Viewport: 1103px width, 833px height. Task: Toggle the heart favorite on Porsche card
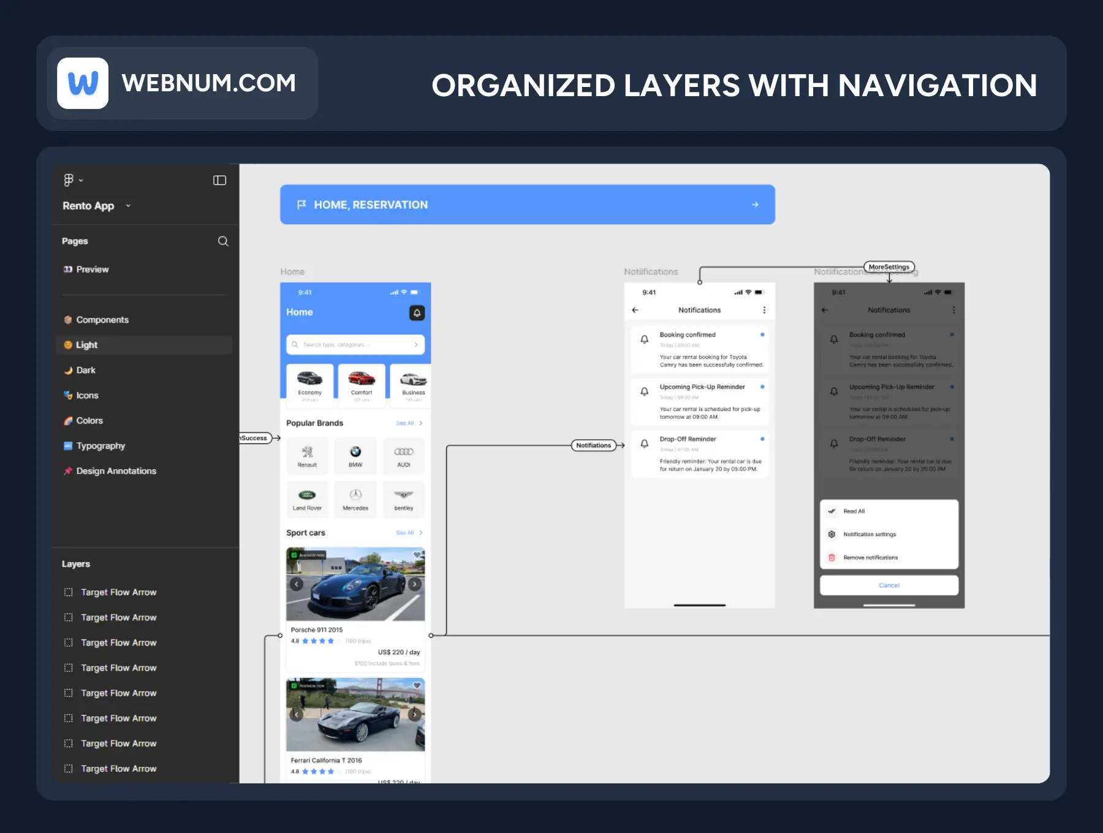click(417, 555)
